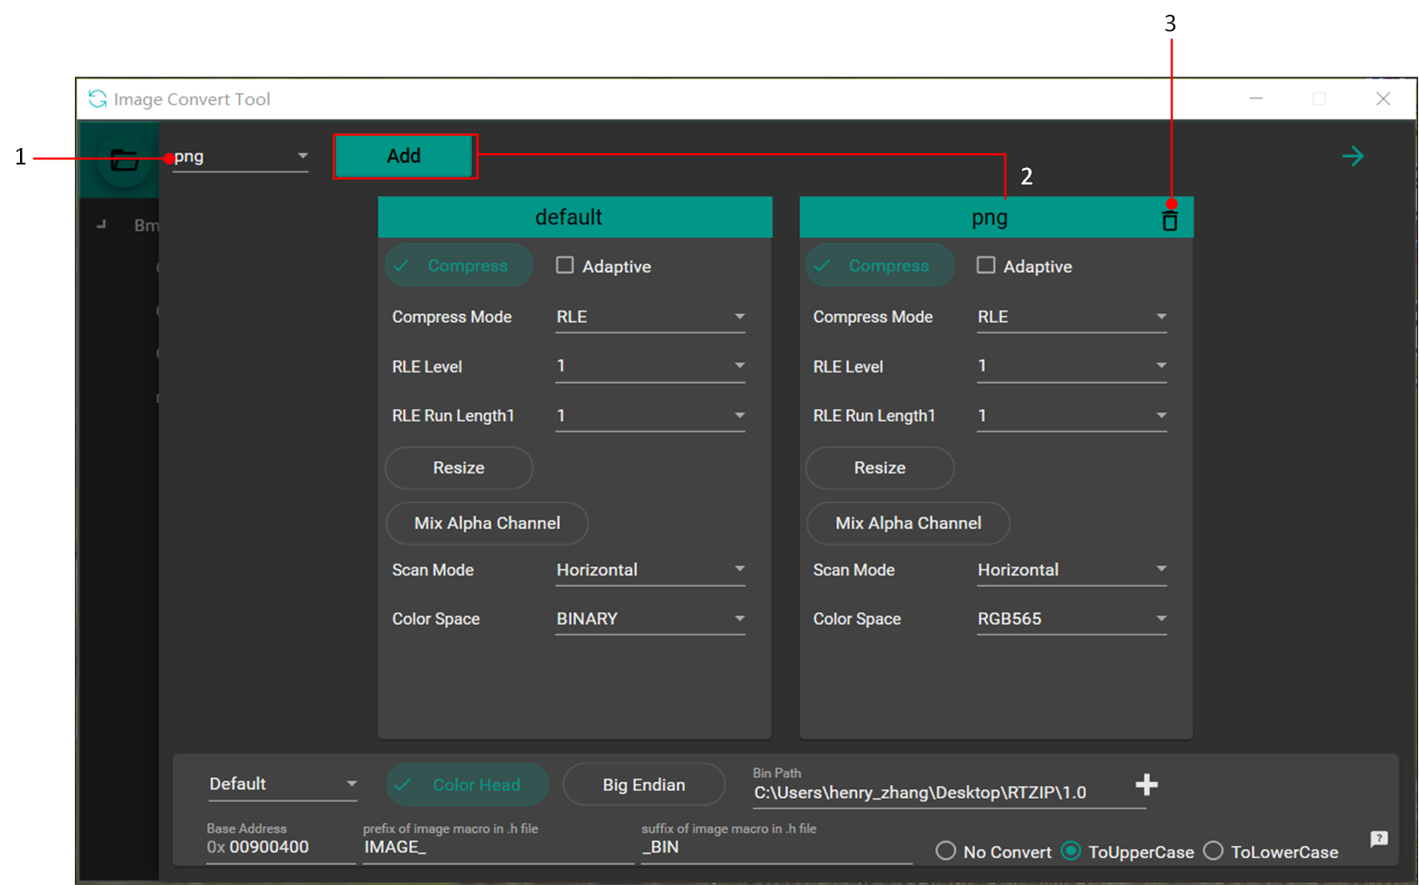Select the No Convert radio button
1419x885 pixels.
coord(945,851)
